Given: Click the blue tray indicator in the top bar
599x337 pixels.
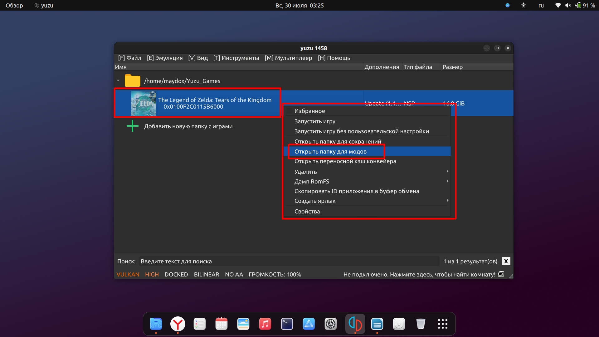Looking at the screenshot, I should (508, 5).
